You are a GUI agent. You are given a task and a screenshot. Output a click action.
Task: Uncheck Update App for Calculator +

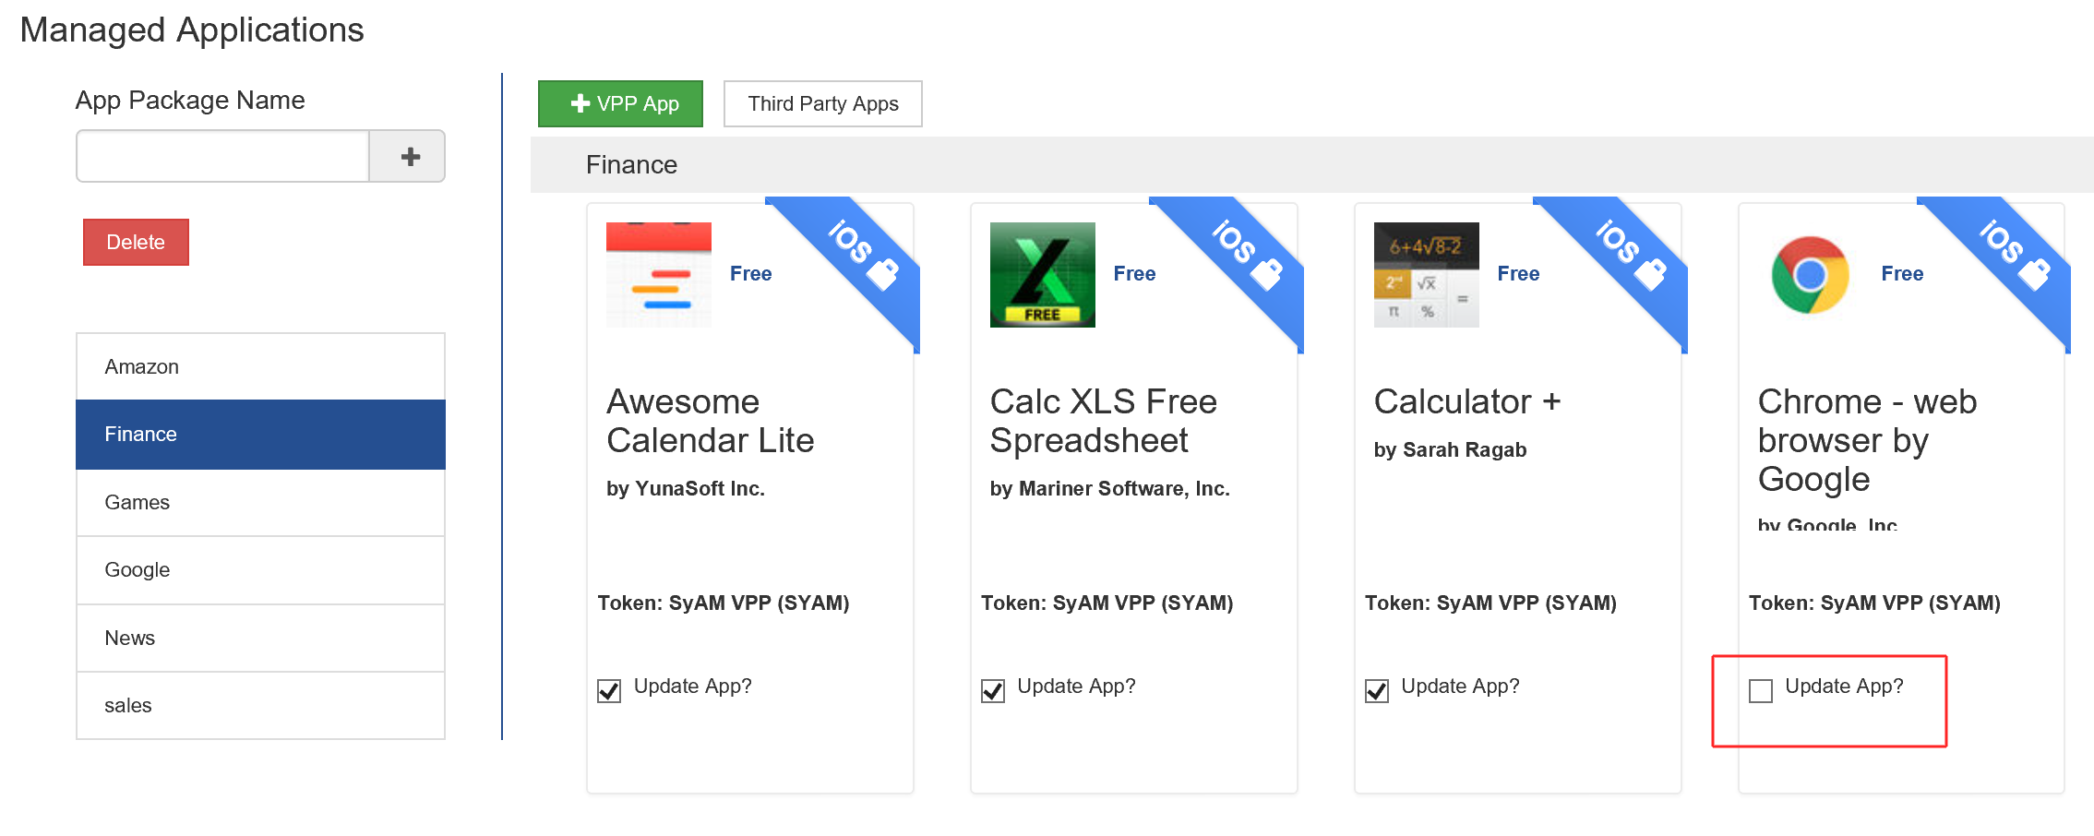coord(1377,690)
